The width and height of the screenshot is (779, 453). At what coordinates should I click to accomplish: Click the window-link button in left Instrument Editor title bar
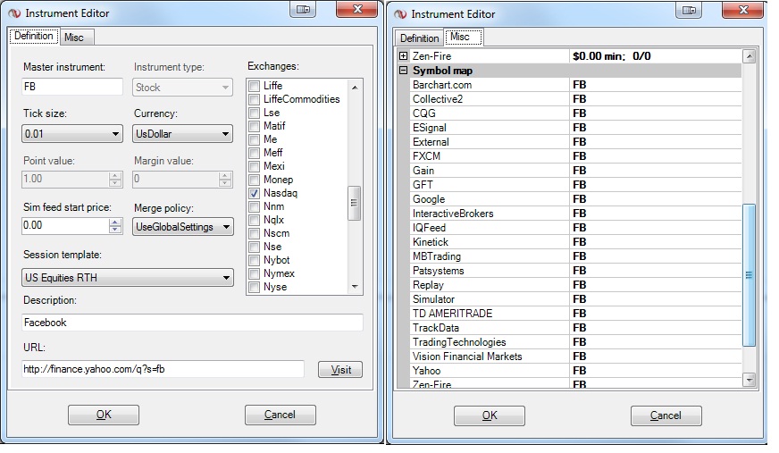point(303,10)
